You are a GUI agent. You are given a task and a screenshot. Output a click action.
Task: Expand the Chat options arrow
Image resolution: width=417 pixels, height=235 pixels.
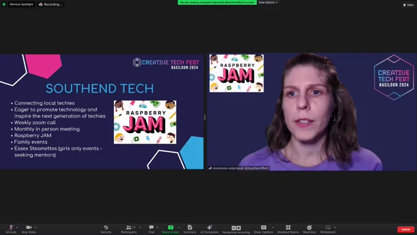point(157,227)
